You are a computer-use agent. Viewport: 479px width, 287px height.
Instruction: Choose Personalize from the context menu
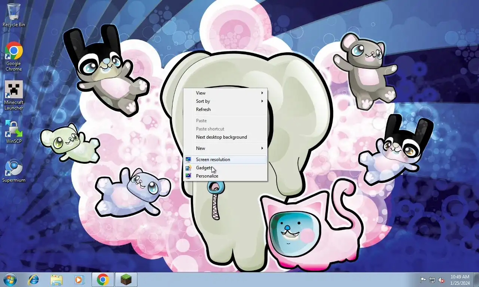coord(225,176)
